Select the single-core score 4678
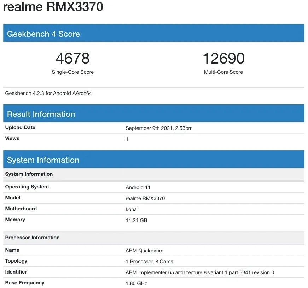Viewport: 308px width, 288px height. (72, 59)
